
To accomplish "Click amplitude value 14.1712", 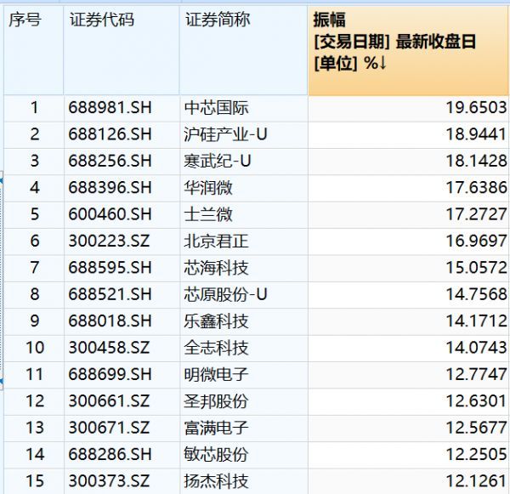I will [x=476, y=321].
